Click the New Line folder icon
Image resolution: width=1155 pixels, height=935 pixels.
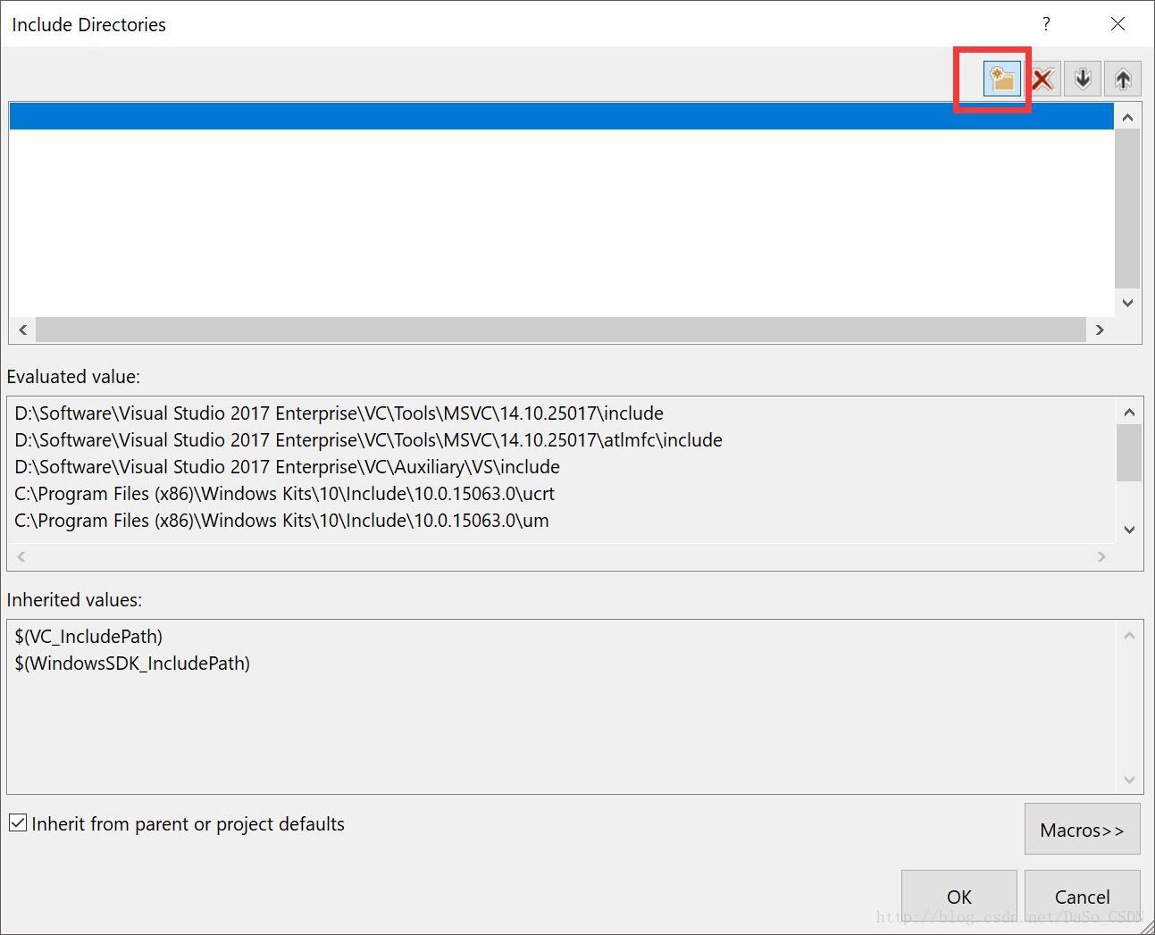tap(1002, 79)
